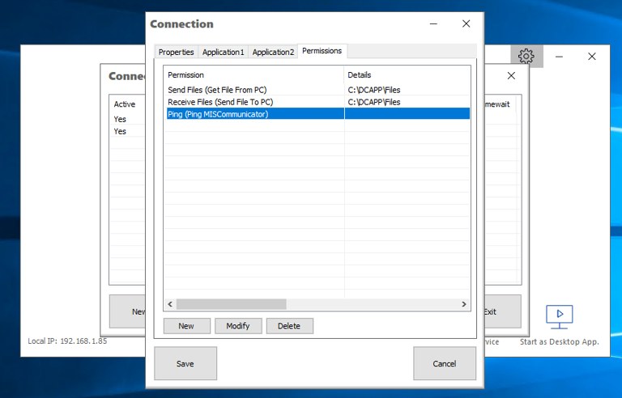This screenshot has width=622, height=398.
Task: Select the Ping (Ping MISCommunicator) row
Action: click(318, 114)
